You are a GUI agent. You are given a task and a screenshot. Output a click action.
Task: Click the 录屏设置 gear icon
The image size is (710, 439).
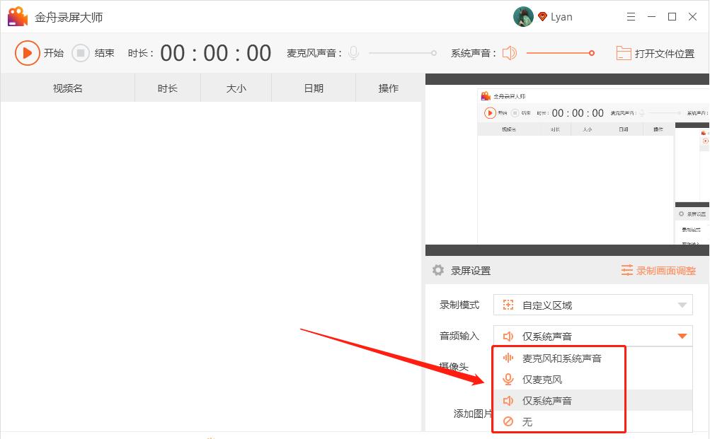pyautogui.click(x=437, y=270)
